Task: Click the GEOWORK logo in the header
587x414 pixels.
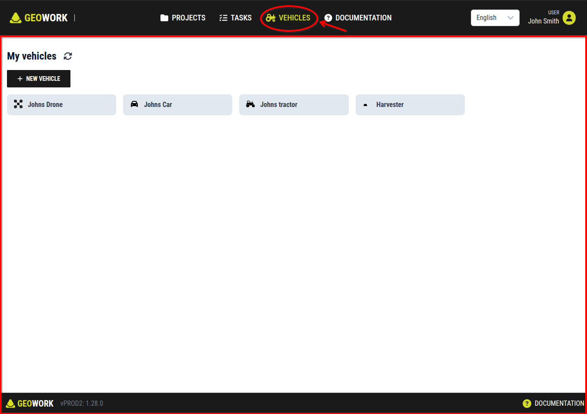Action: coord(39,18)
